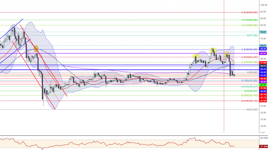Select the red 42.73 price tag
Screen dimensions: 268x150
click(x=263, y=98)
